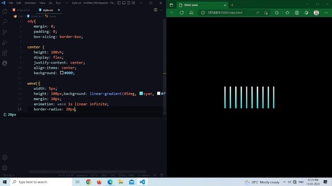Image resolution: width=332 pixels, height=186 pixels.
Task: Click the white color swatch after cyan
Action: coord(159,94)
